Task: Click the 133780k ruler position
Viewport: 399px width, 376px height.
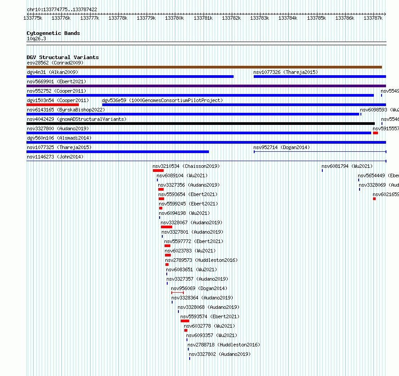Action: coord(174,18)
